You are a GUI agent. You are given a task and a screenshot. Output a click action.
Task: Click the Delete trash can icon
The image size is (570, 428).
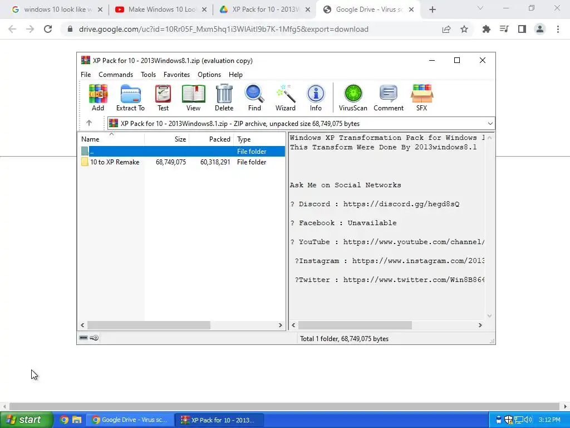[x=224, y=98]
